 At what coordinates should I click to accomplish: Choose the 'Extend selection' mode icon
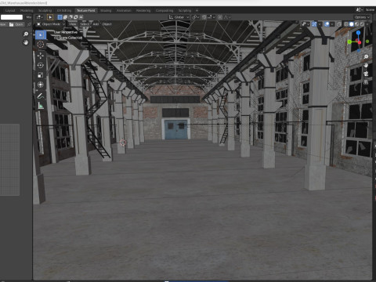coord(65,17)
